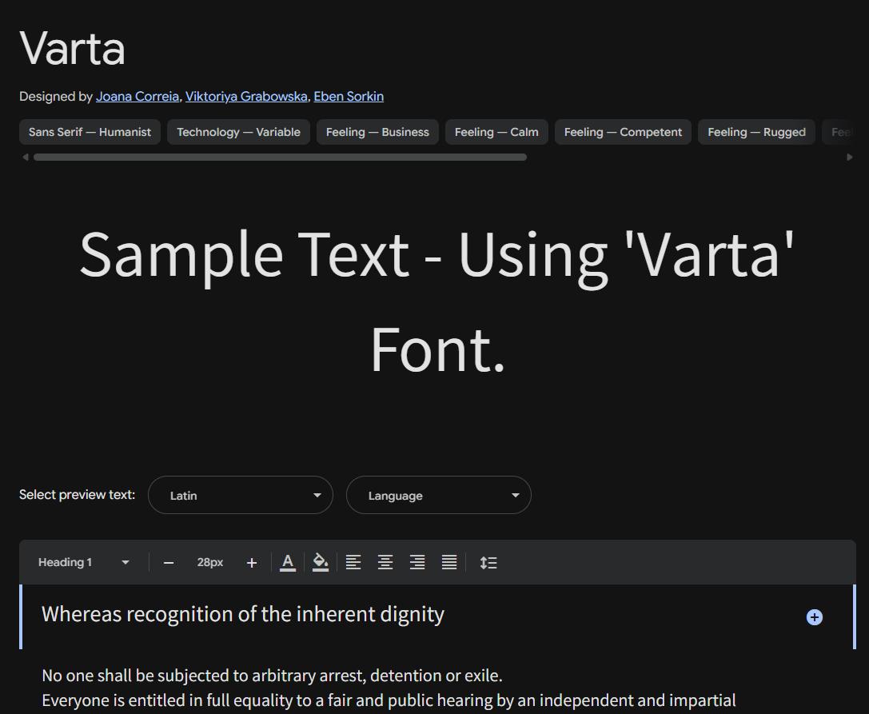Select the Technology — Variable tag

point(238,132)
